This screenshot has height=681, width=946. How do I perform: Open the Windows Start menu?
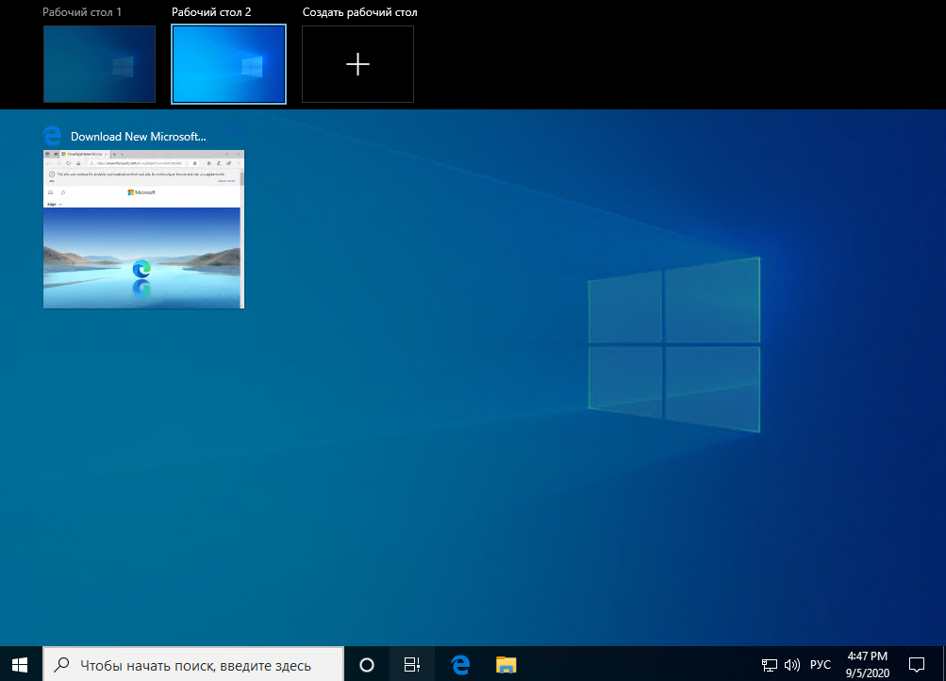click(x=20, y=664)
